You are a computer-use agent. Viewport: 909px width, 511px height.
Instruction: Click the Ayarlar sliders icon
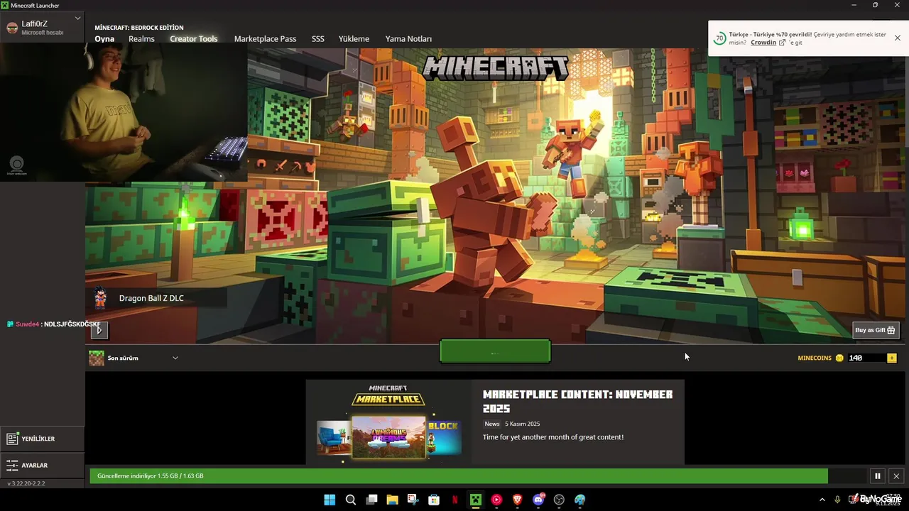(12, 466)
